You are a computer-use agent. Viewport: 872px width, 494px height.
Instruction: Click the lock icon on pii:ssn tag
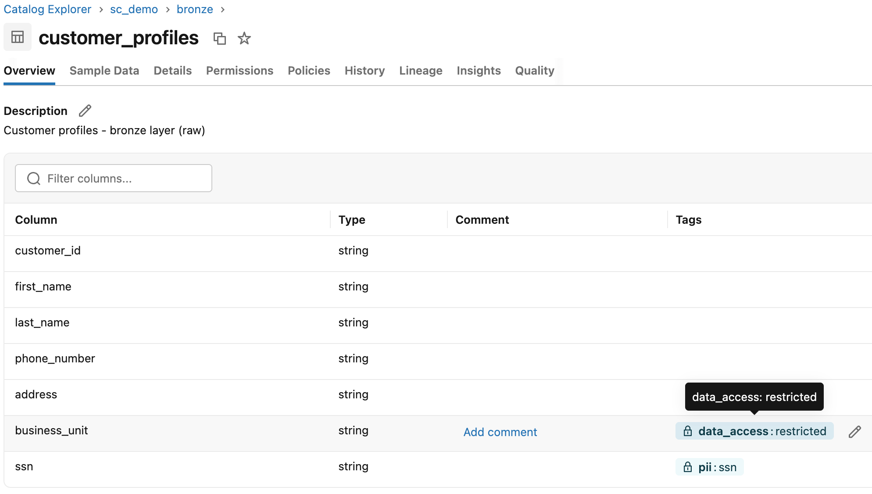(x=688, y=467)
